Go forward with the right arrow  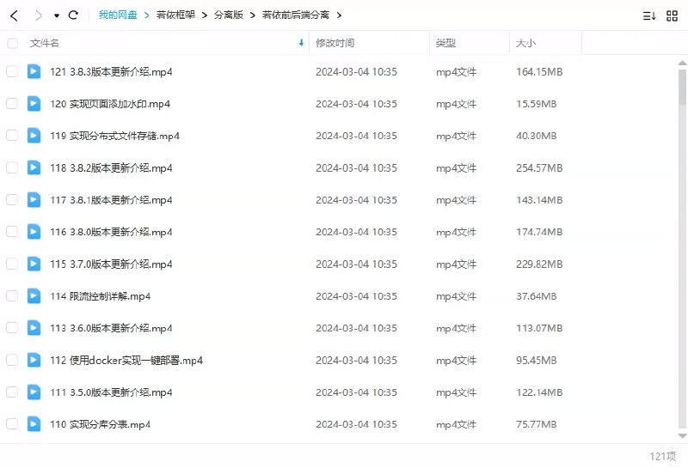click(39, 15)
